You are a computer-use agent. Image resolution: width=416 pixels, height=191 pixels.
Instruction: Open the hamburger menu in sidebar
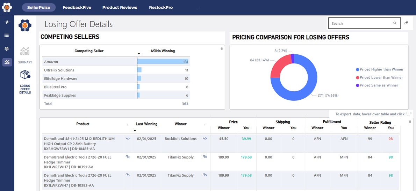[7, 35]
